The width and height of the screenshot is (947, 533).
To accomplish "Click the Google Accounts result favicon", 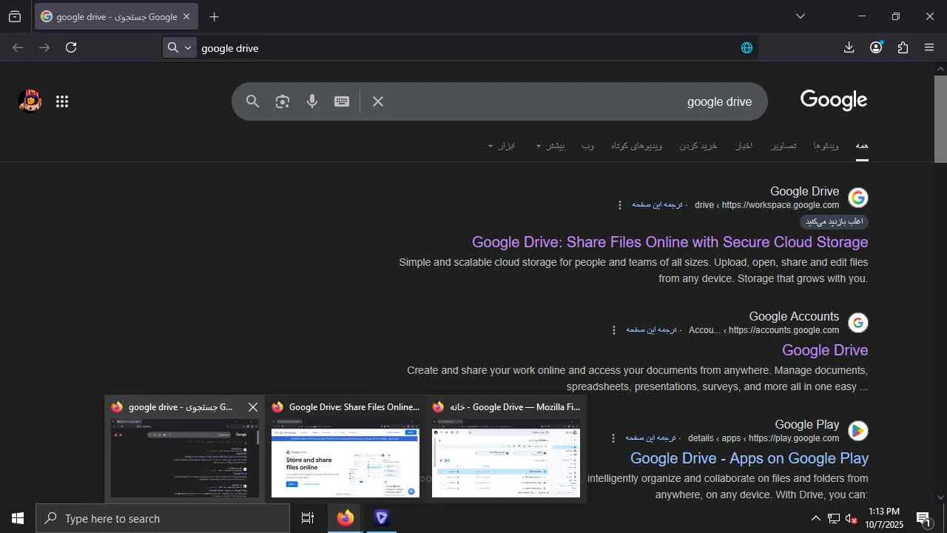I will (858, 323).
